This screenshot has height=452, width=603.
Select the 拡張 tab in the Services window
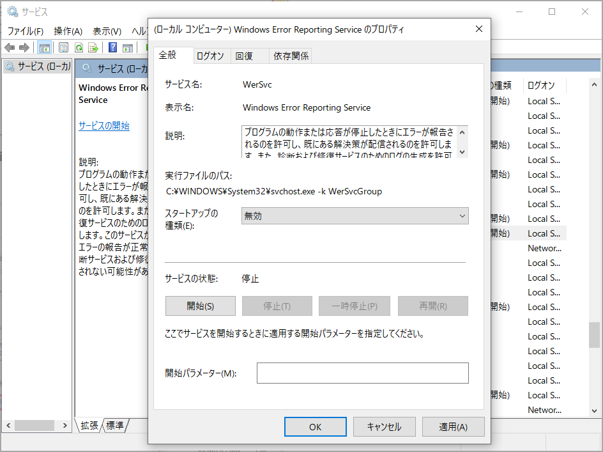coord(89,425)
